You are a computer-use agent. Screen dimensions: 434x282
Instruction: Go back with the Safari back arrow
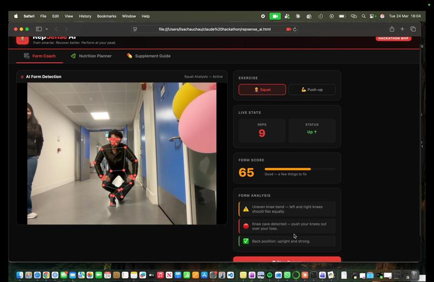(57, 29)
